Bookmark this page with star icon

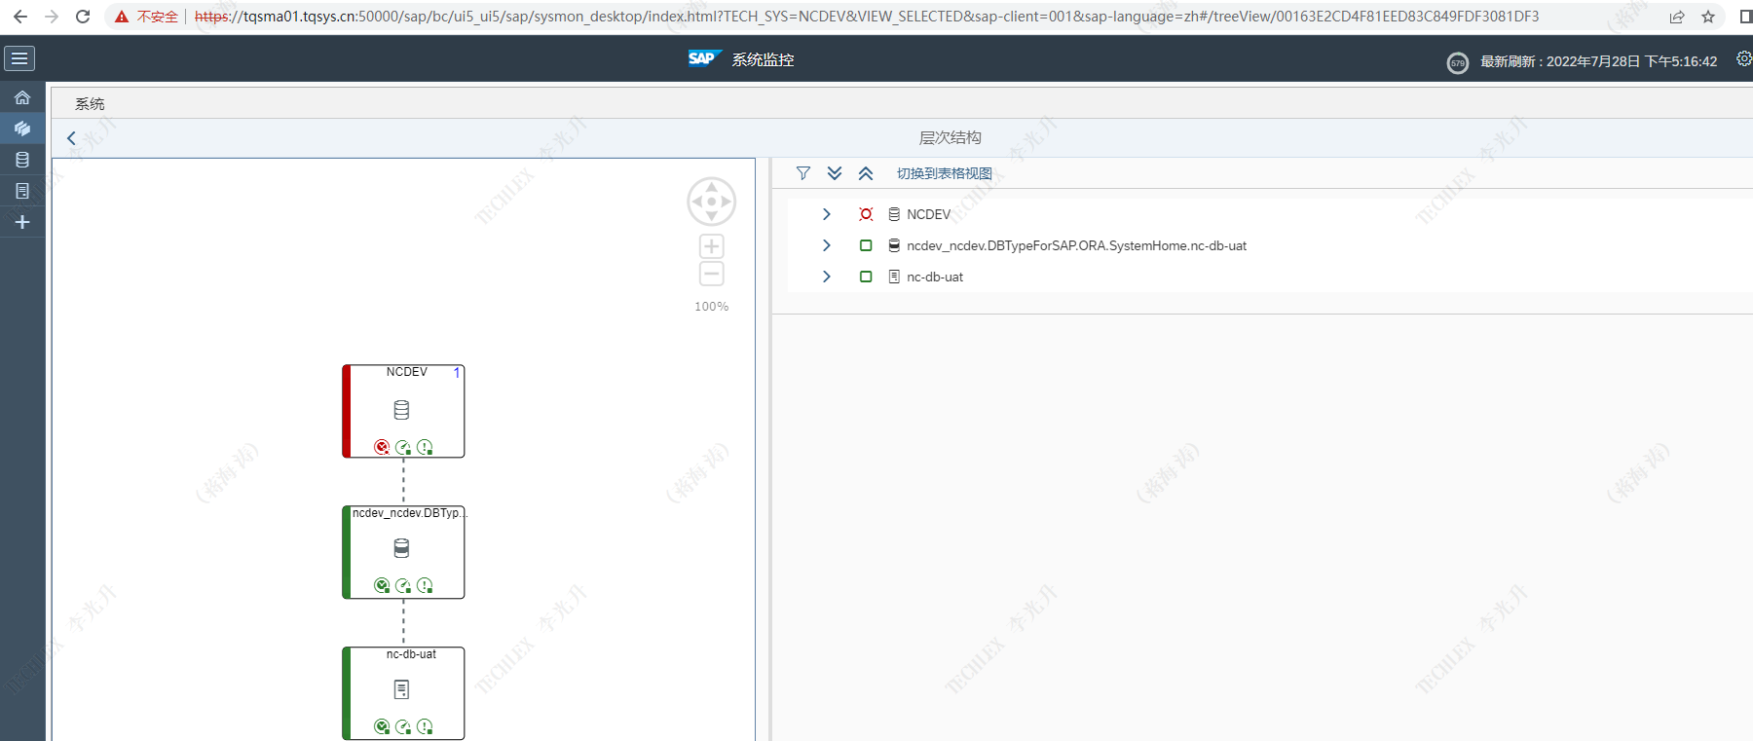[1708, 17]
